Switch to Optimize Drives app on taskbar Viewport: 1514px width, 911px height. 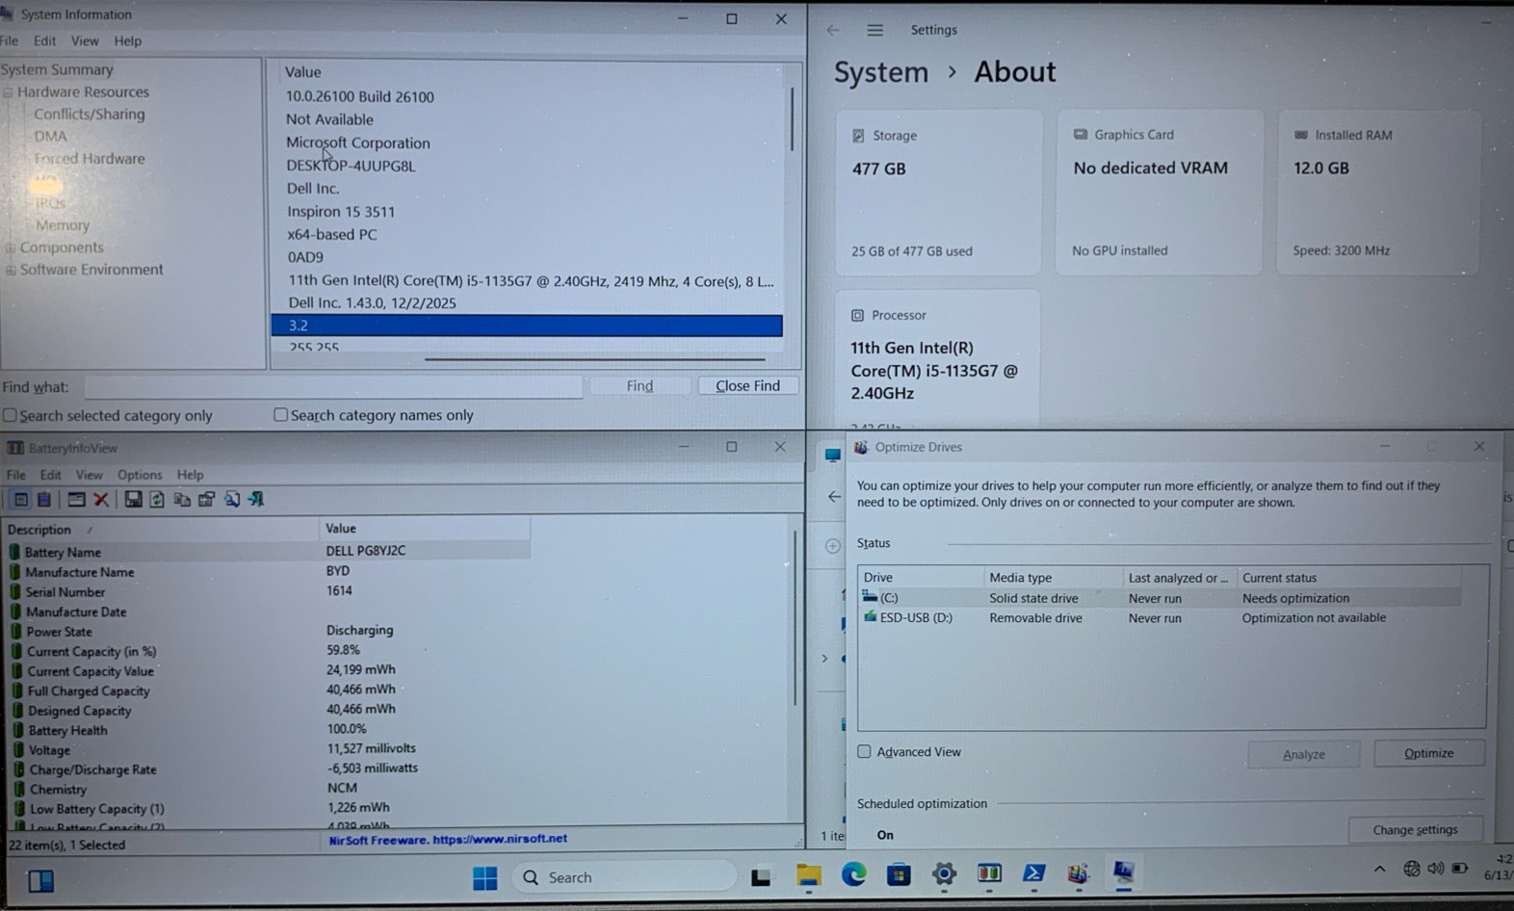[x=1078, y=873]
